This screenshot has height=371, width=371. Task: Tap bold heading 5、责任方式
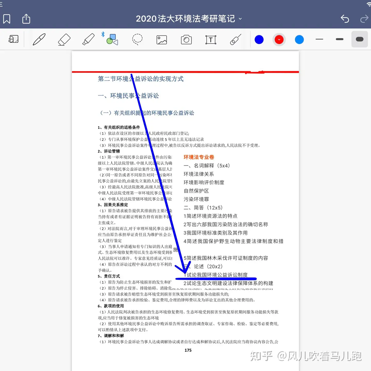[109, 276]
